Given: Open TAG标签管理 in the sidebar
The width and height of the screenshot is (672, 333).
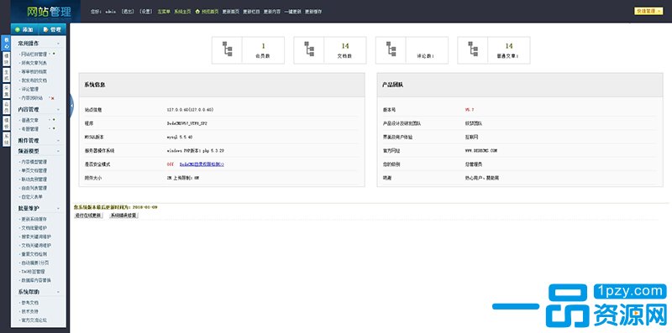Looking at the screenshot, I should coord(33,272).
